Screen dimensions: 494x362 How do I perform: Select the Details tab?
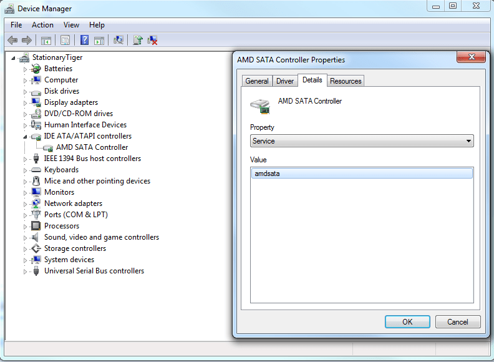[x=312, y=80]
